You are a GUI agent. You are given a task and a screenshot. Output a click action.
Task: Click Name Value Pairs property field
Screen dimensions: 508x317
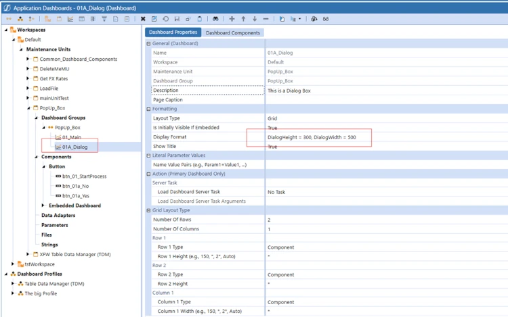pos(387,165)
